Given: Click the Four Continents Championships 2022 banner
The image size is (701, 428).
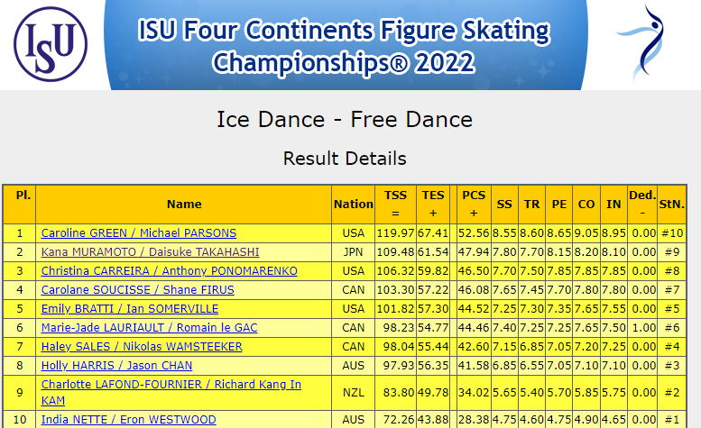Looking at the screenshot, I should point(346,45).
